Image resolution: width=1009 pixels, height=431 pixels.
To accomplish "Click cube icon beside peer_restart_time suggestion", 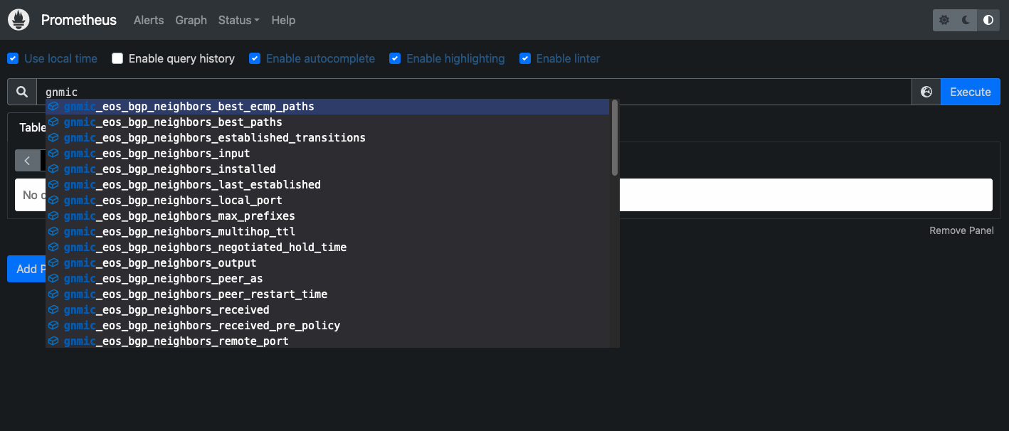I will [54, 294].
